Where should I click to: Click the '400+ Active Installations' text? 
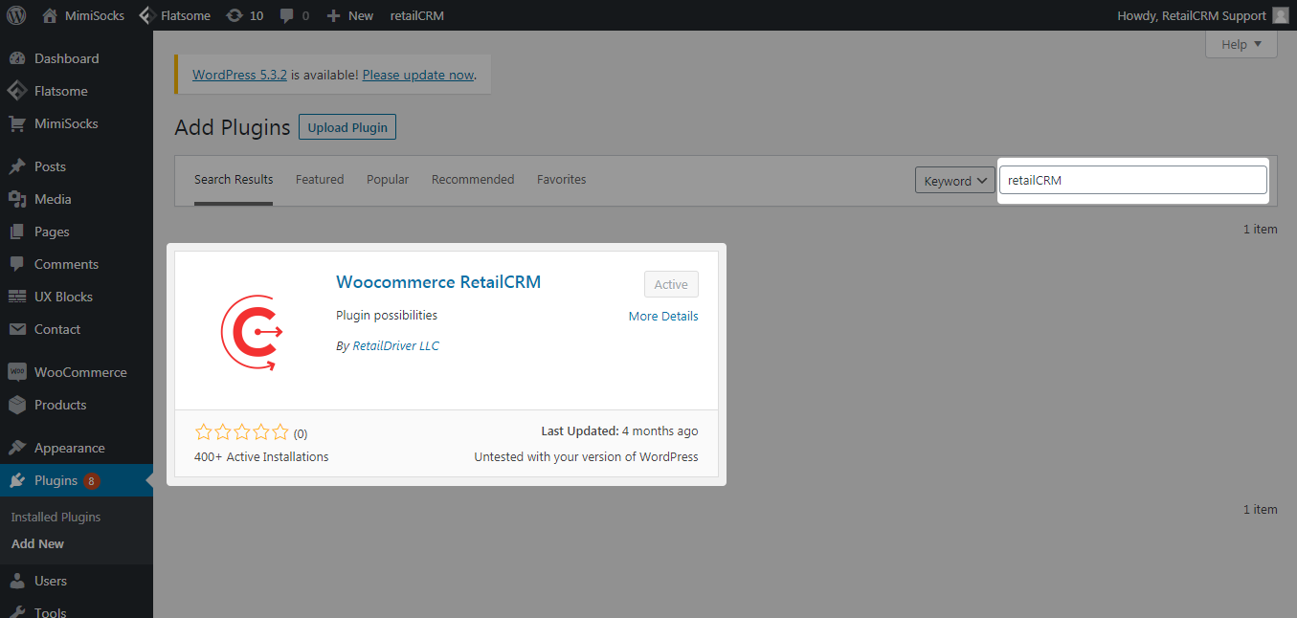click(261, 456)
